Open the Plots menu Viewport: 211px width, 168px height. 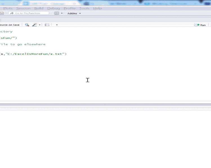[x=8, y=8]
